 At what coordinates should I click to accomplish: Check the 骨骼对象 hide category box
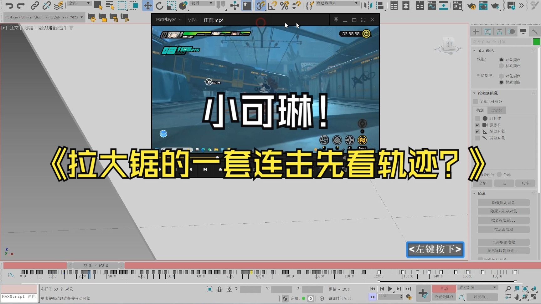[x=477, y=138]
